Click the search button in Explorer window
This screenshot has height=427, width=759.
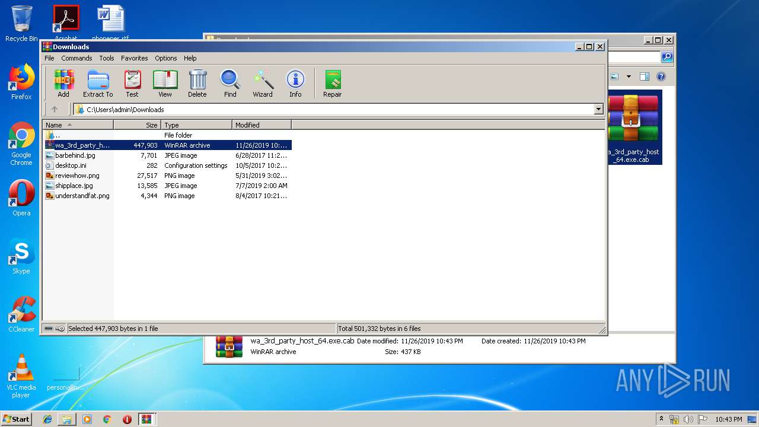click(667, 57)
